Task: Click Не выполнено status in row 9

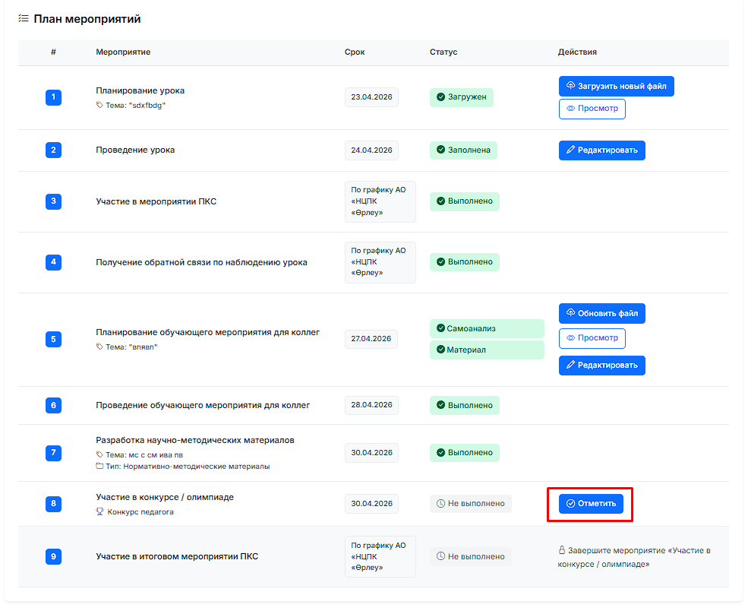Action: point(470,556)
